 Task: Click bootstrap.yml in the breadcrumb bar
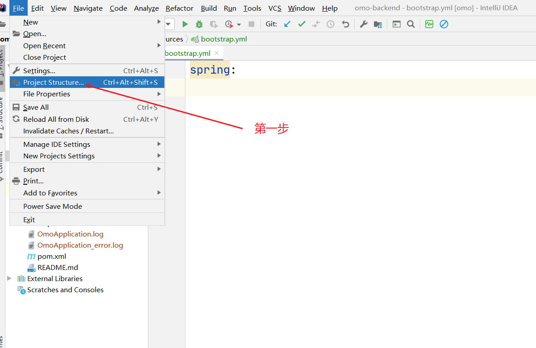click(224, 39)
